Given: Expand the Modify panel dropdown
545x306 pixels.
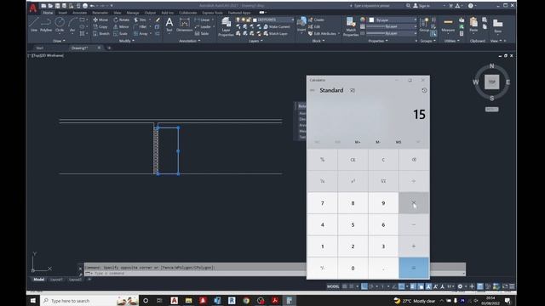Looking at the screenshot, I should 127,41.
